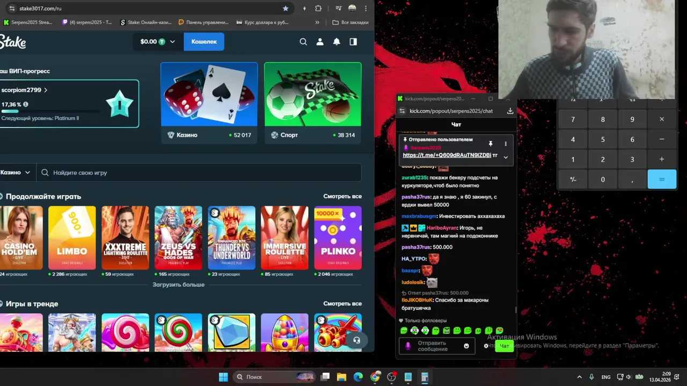The width and height of the screenshot is (687, 386).
Task: Click Смотреть все for Игры в тренде
Action: [x=342, y=303]
